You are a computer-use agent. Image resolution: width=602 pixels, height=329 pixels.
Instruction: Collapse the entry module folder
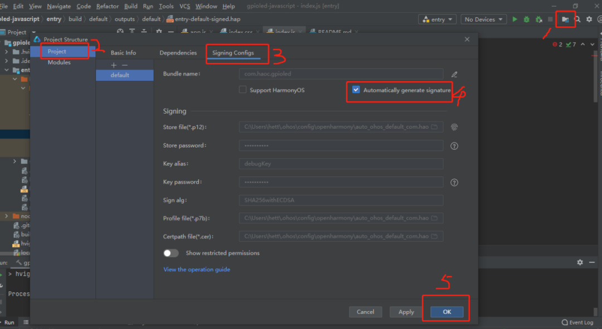click(x=6, y=70)
